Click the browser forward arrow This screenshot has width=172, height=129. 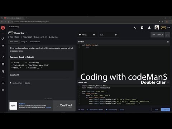[x=5, y=22]
